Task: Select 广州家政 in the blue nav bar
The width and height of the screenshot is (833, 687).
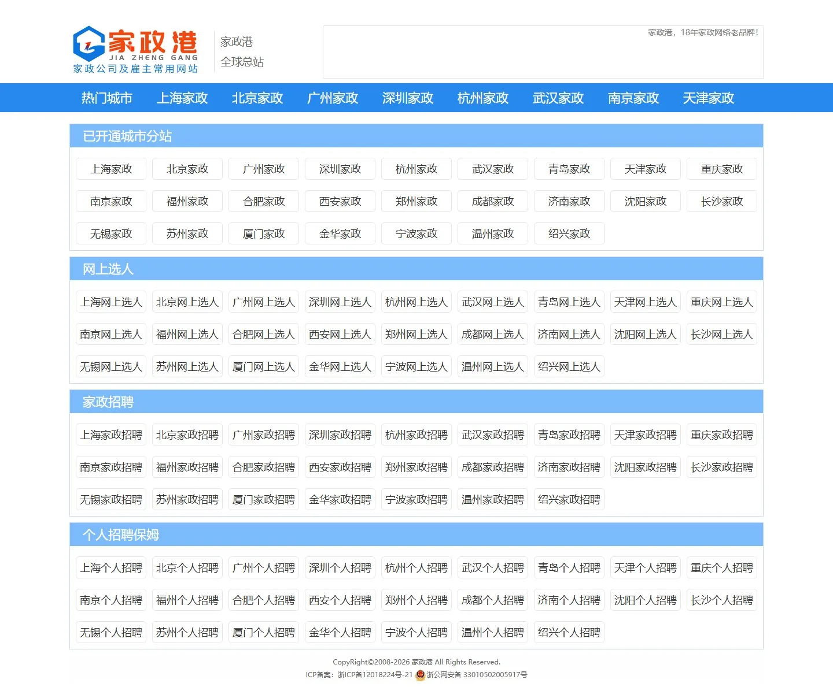Action: [333, 98]
